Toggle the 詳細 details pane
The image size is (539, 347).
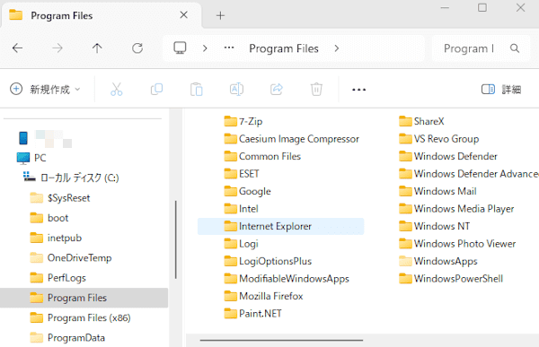click(x=501, y=90)
